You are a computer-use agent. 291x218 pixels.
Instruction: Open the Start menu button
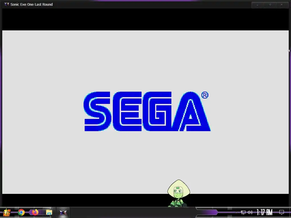click(x=7, y=212)
